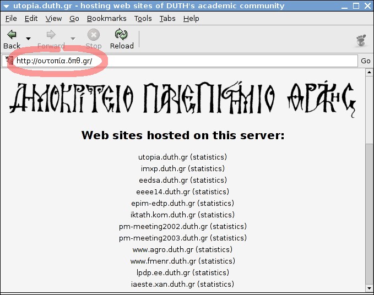Click the GNOME foot throbber icon

tap(361, 40)
